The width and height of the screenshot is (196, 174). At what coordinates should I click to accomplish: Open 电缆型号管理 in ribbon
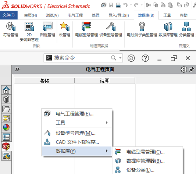pos(86,30)
